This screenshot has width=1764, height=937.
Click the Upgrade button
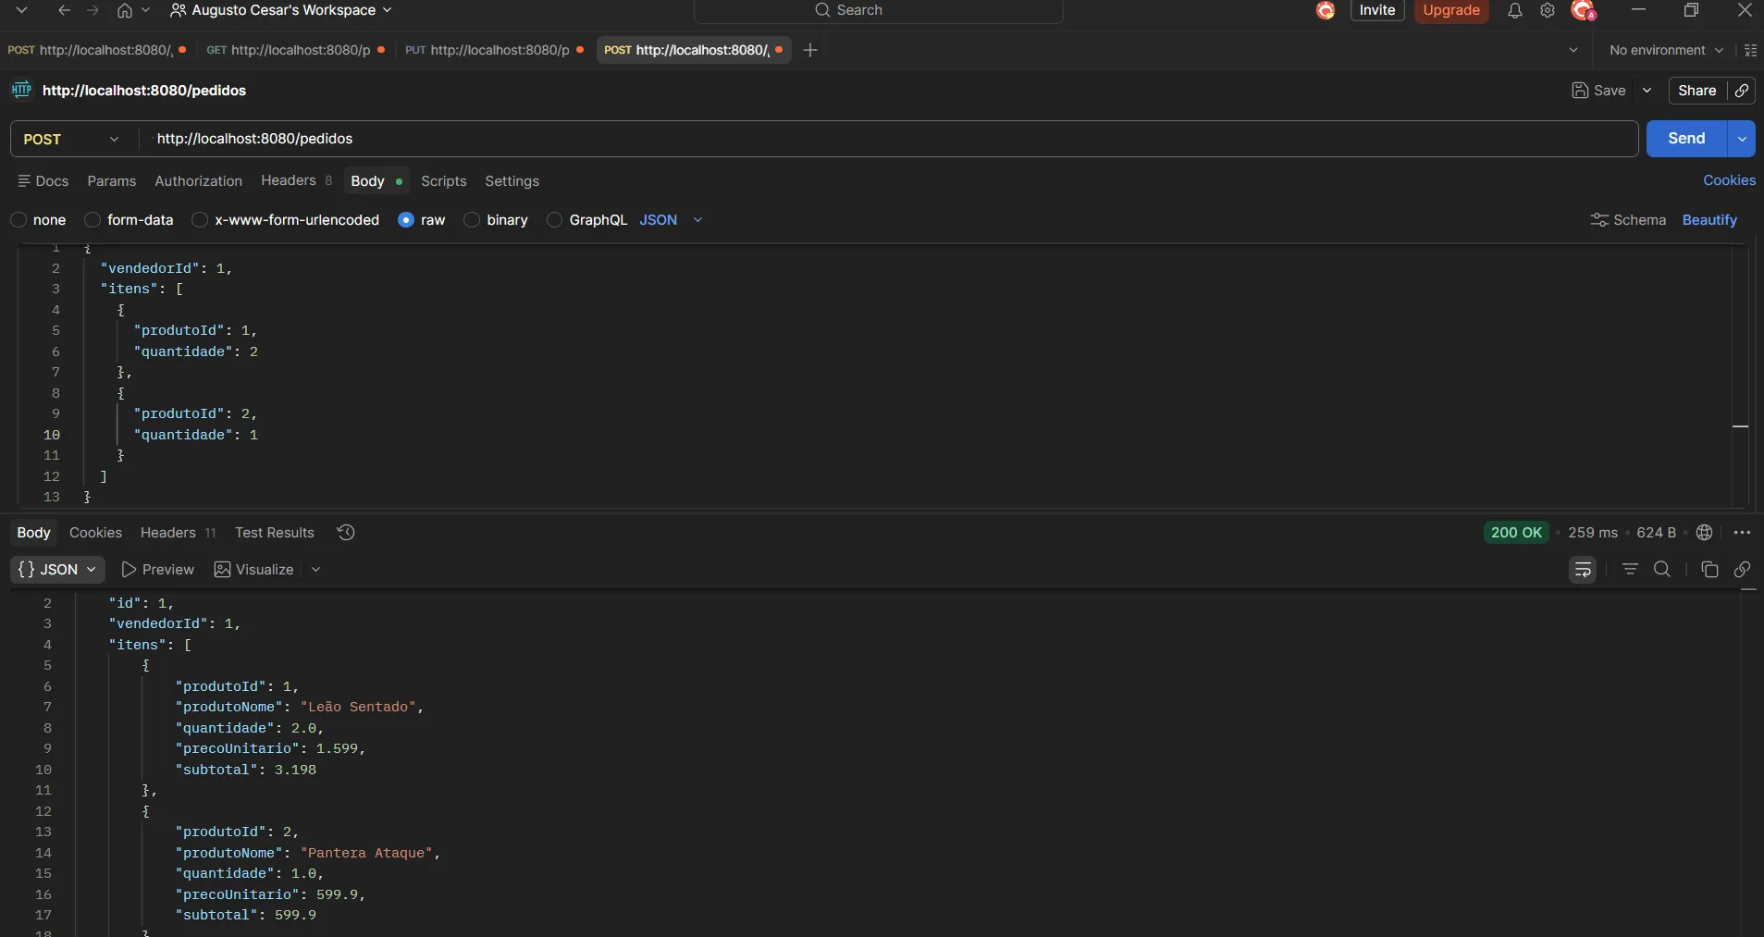1451,10
